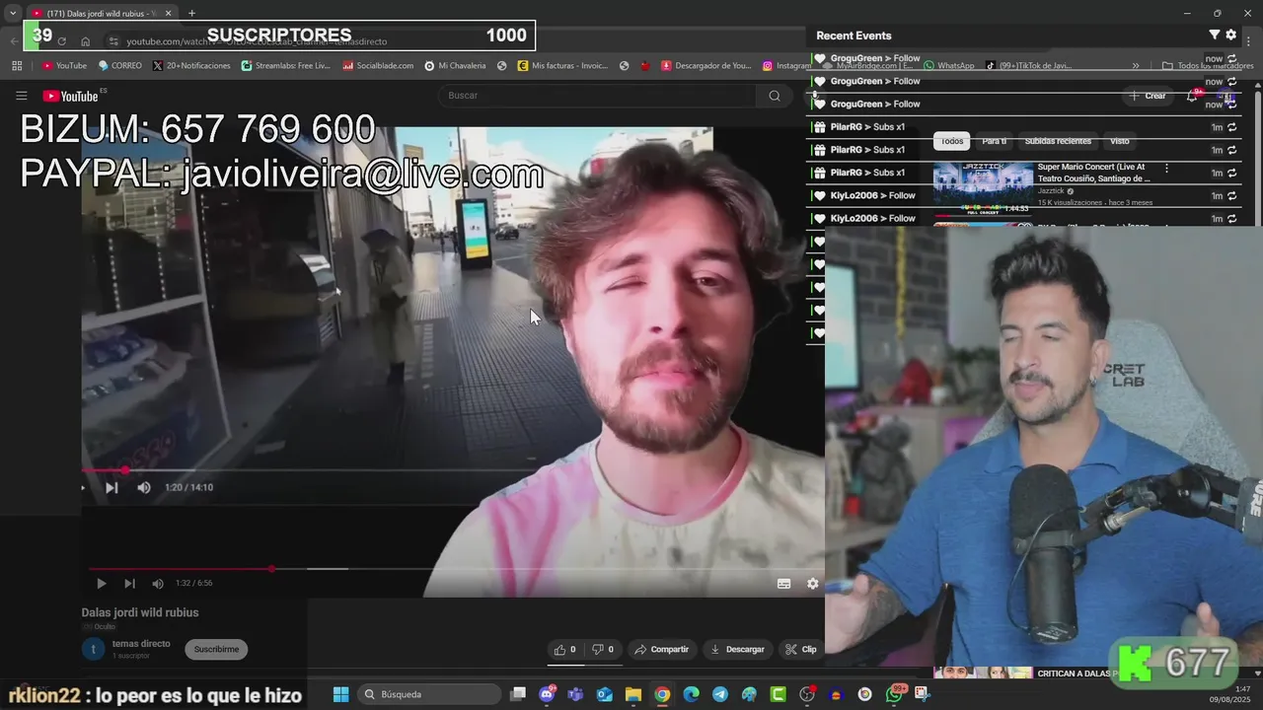1263x710 pixels.
Task: Replay the first PilarRG Subs x1 event
Action: pos(1231,127)
